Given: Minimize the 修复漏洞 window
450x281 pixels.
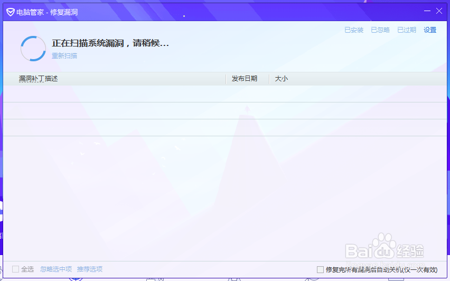Looking at the screenshot, I should point(427,11).
